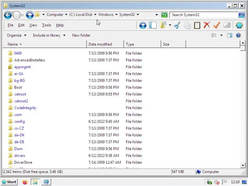Click the Copy pages icon
The image size is (248, 186).
[x=187, y=25]
